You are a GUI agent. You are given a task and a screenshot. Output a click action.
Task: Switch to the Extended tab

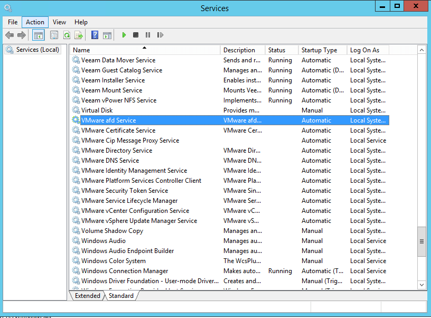coord(87,296)
